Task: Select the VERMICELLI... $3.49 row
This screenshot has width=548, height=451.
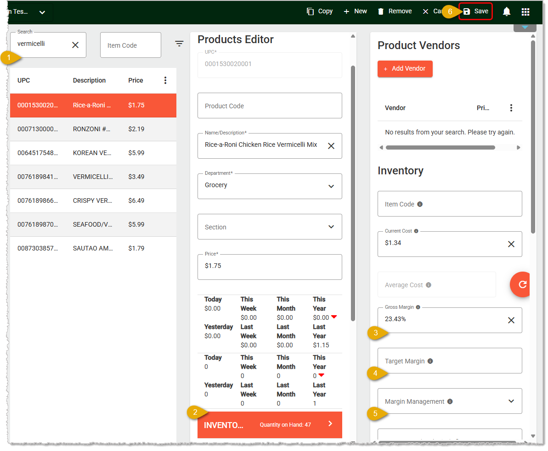Action: click(93, 177)
